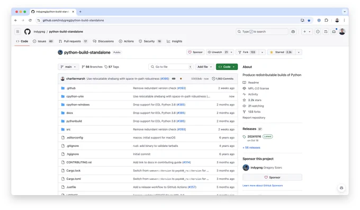Open the main branch dropdown
This screenshot has height=210, width=360.
68,67
